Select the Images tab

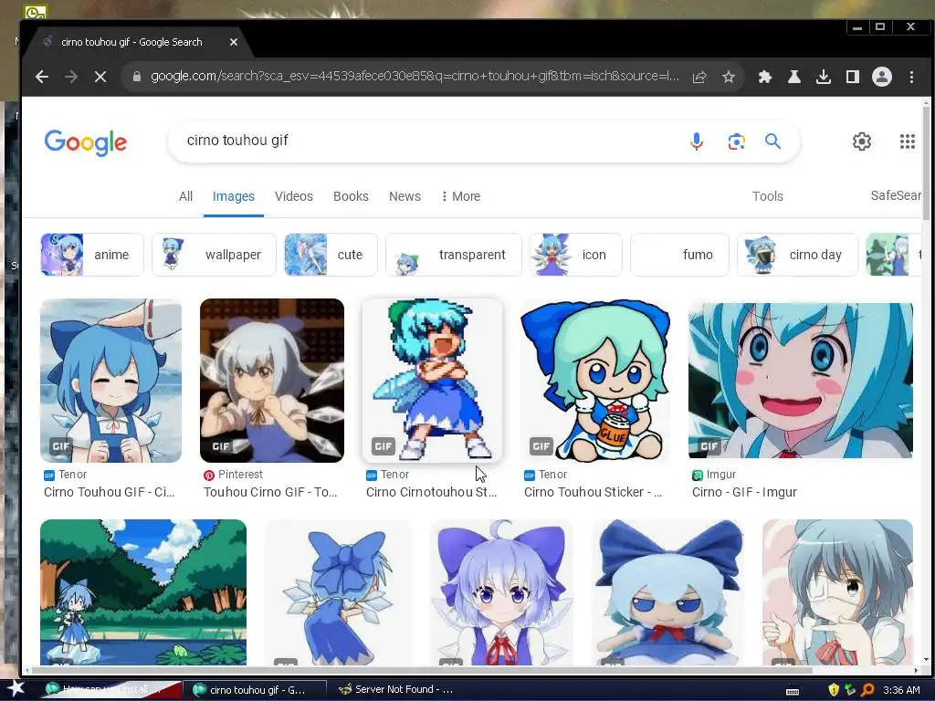233,196
